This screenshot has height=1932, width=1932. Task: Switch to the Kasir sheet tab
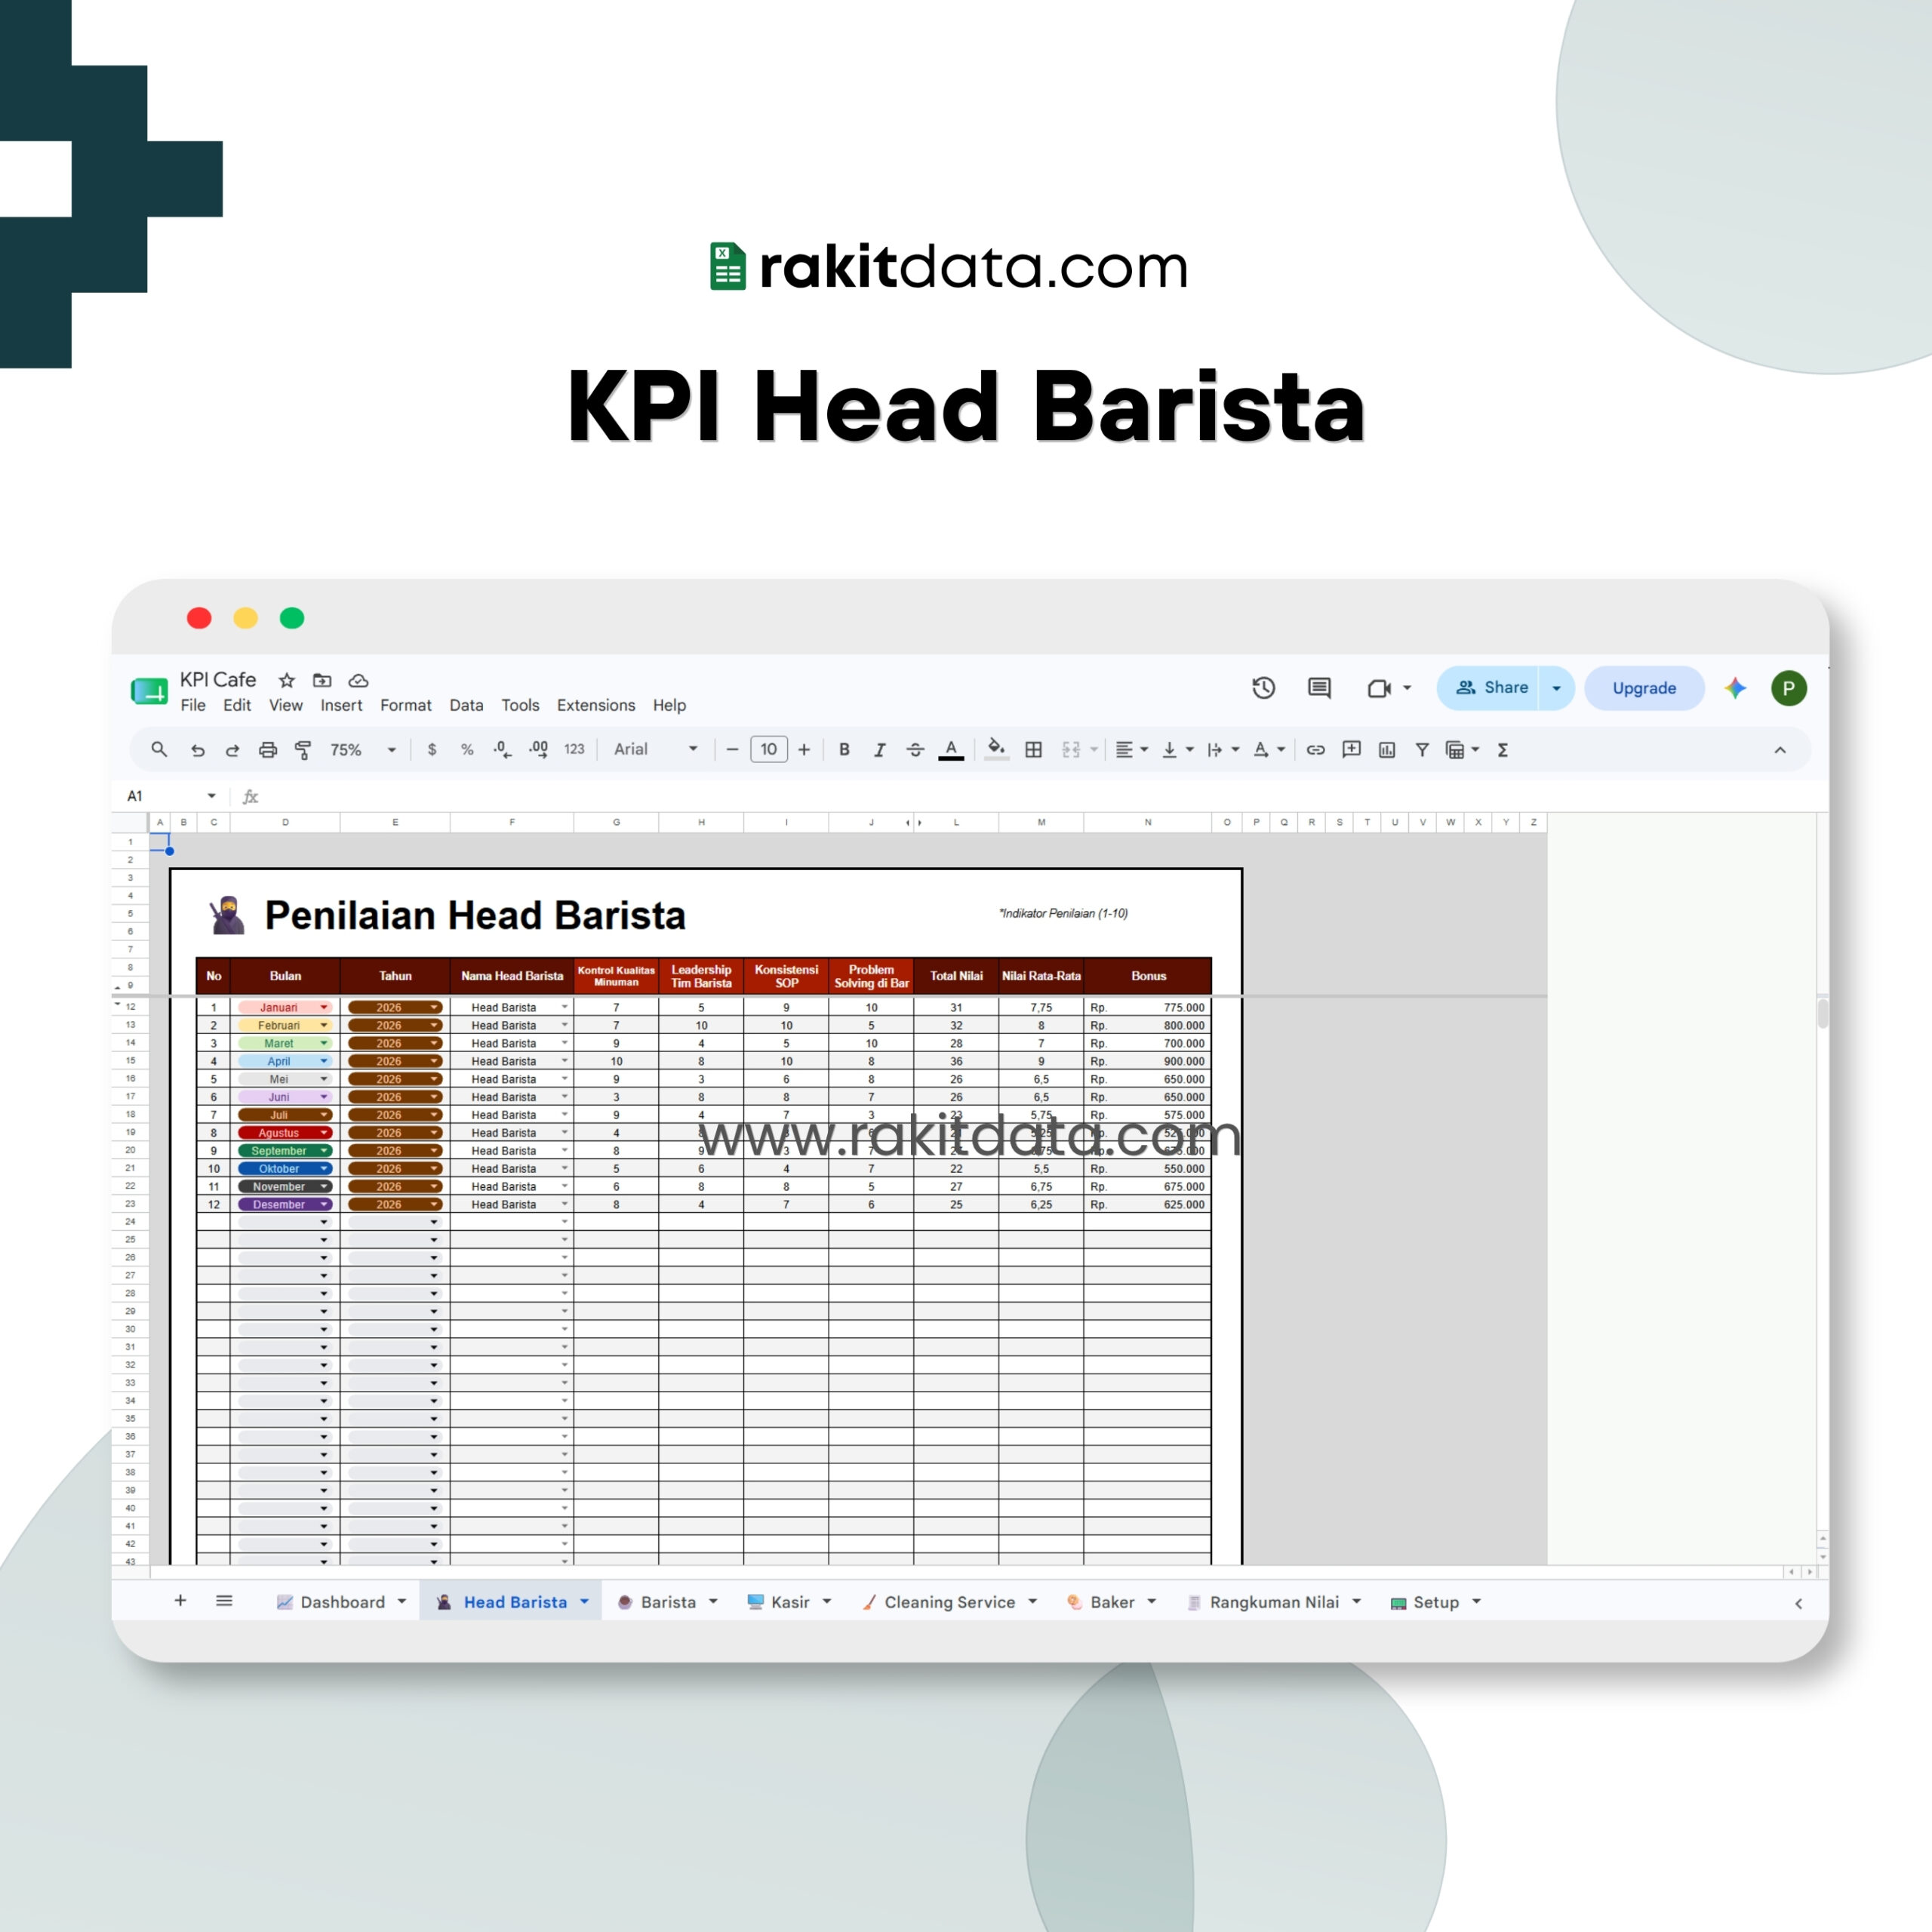[789, 1602]
